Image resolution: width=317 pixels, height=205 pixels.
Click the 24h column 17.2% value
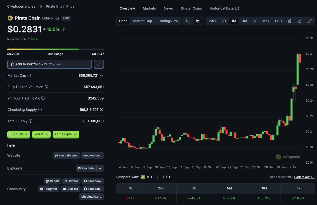coord(161,198)
